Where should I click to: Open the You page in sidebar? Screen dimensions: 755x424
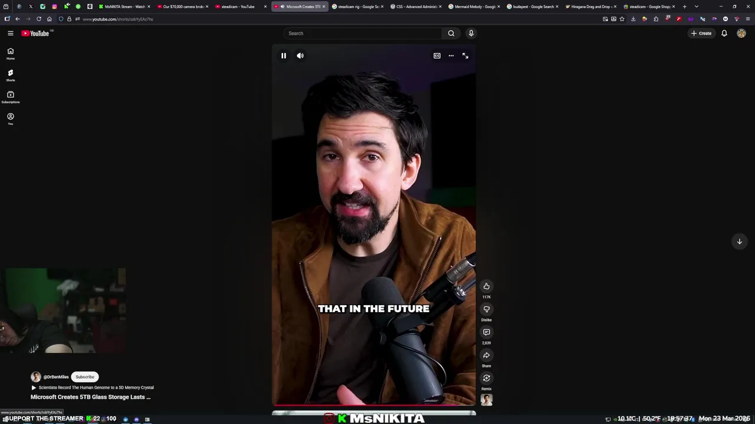coord(10,119)
